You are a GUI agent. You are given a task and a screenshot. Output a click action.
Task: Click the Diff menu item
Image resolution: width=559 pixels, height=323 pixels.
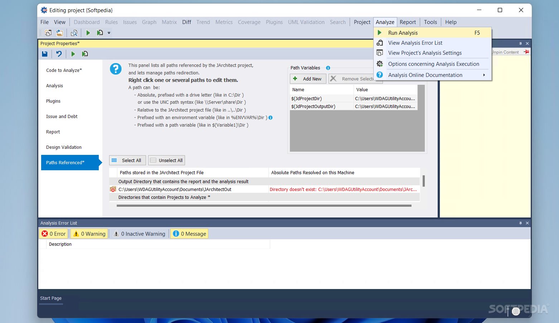click(x=187, y=22)
